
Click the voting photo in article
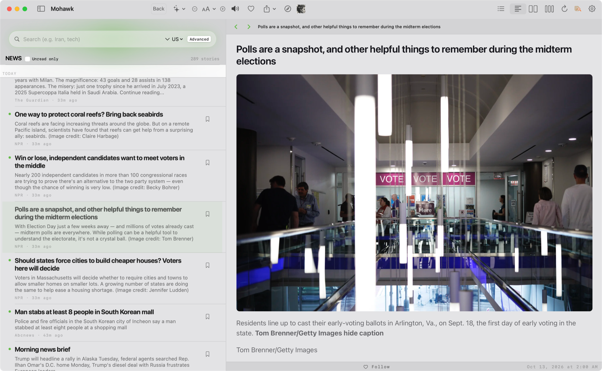414,193
